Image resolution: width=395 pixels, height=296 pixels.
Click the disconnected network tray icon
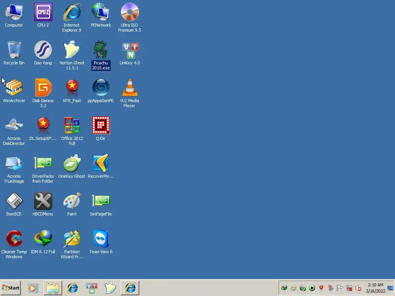pyautogui.click(x=349, y=288)
